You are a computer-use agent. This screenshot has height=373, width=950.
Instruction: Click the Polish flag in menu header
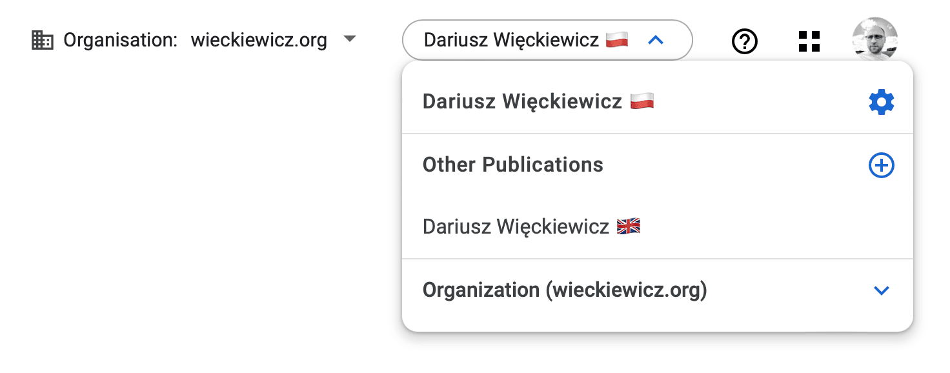[642, 101]
